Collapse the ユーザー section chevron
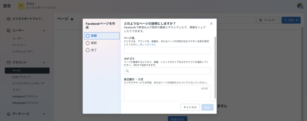The height and width of the screenshot is (121, 307). click(x=44, y=30)
